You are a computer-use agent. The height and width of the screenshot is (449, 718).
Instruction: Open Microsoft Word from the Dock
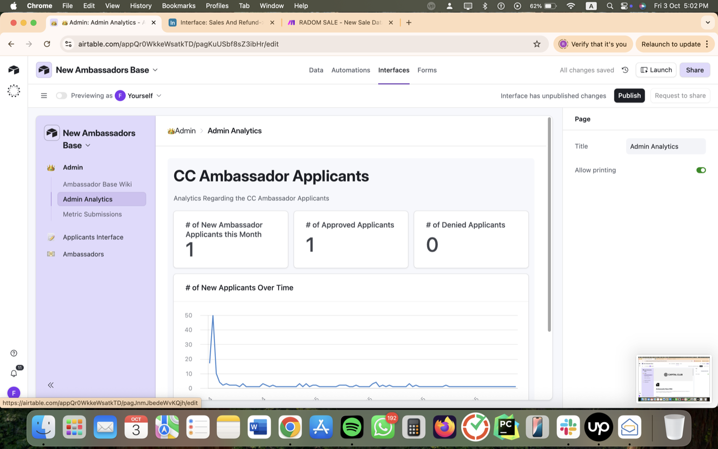(259, 426)
